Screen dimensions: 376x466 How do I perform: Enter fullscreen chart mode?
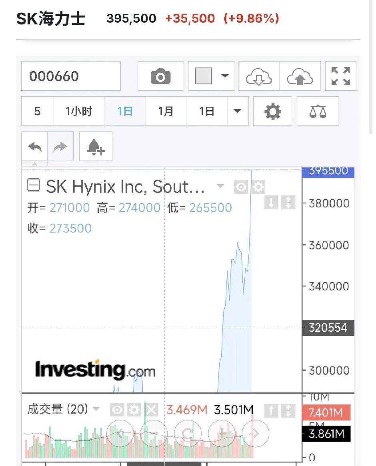341,76
